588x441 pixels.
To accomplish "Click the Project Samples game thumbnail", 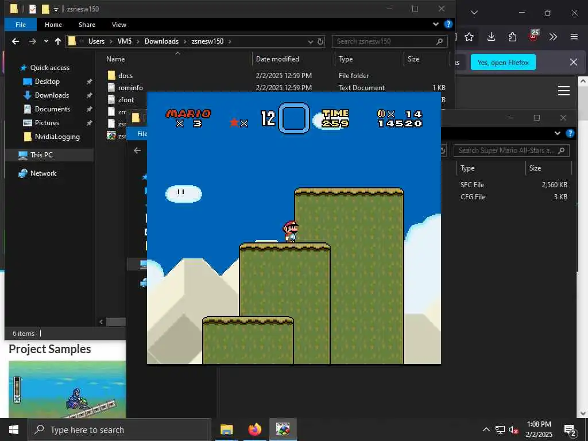I will [67, 389].
